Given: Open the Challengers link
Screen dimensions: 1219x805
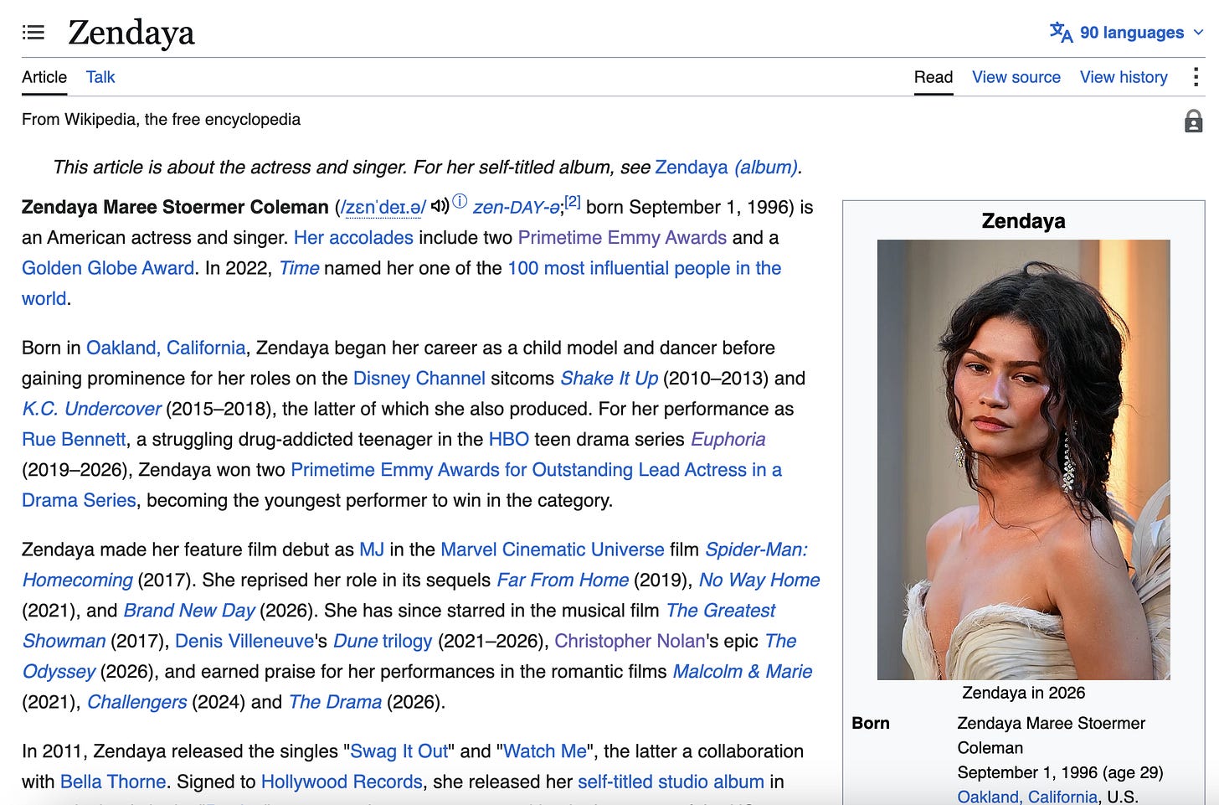Looking at the screenshot, I should pos(136,702).
